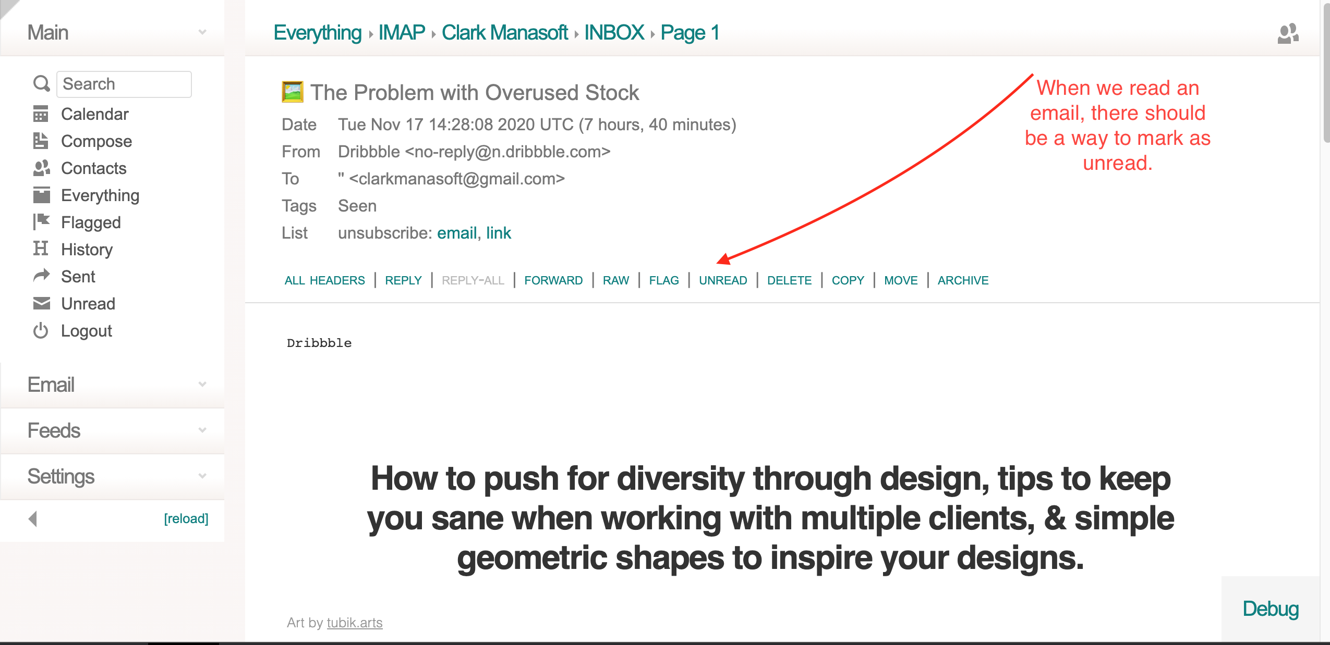Image resolution: width=1330 pixels, height=645 pixels.
Task: Click the Unread envelope icon in sidebar
Action: click(x=41, y=303)
